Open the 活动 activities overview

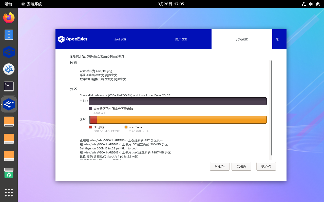8,4
